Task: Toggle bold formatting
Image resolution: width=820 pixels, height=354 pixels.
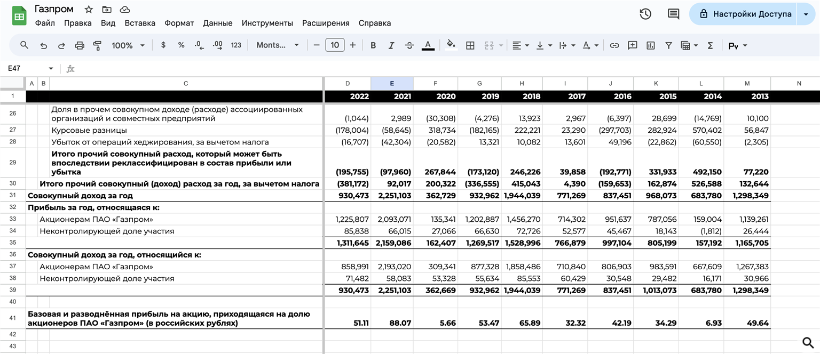Action: point(373,45)
